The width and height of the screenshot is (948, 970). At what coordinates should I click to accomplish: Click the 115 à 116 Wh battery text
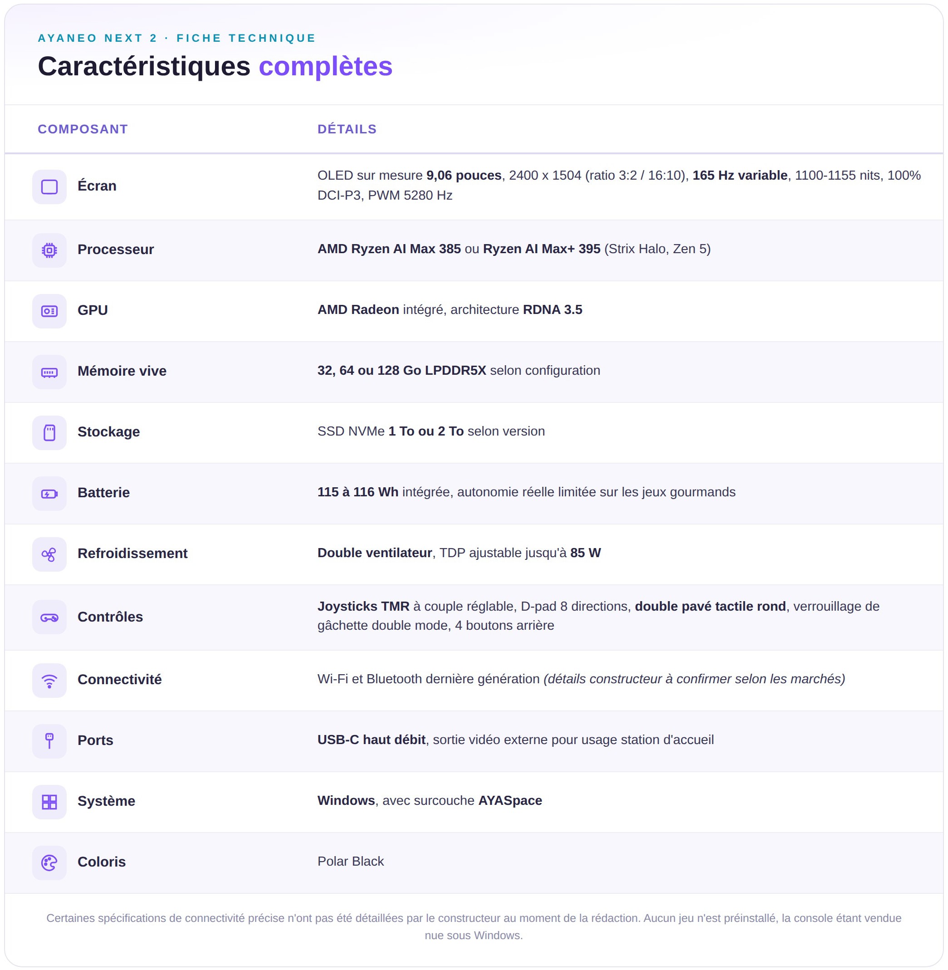point(357,491)
